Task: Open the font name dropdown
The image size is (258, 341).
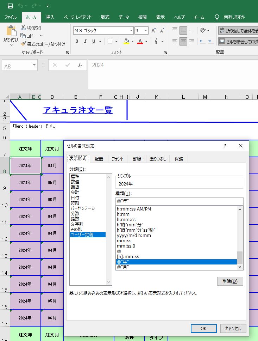Action: click(131, 31)
